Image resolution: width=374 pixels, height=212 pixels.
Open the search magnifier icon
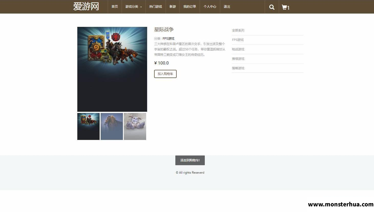click(272, 7)
